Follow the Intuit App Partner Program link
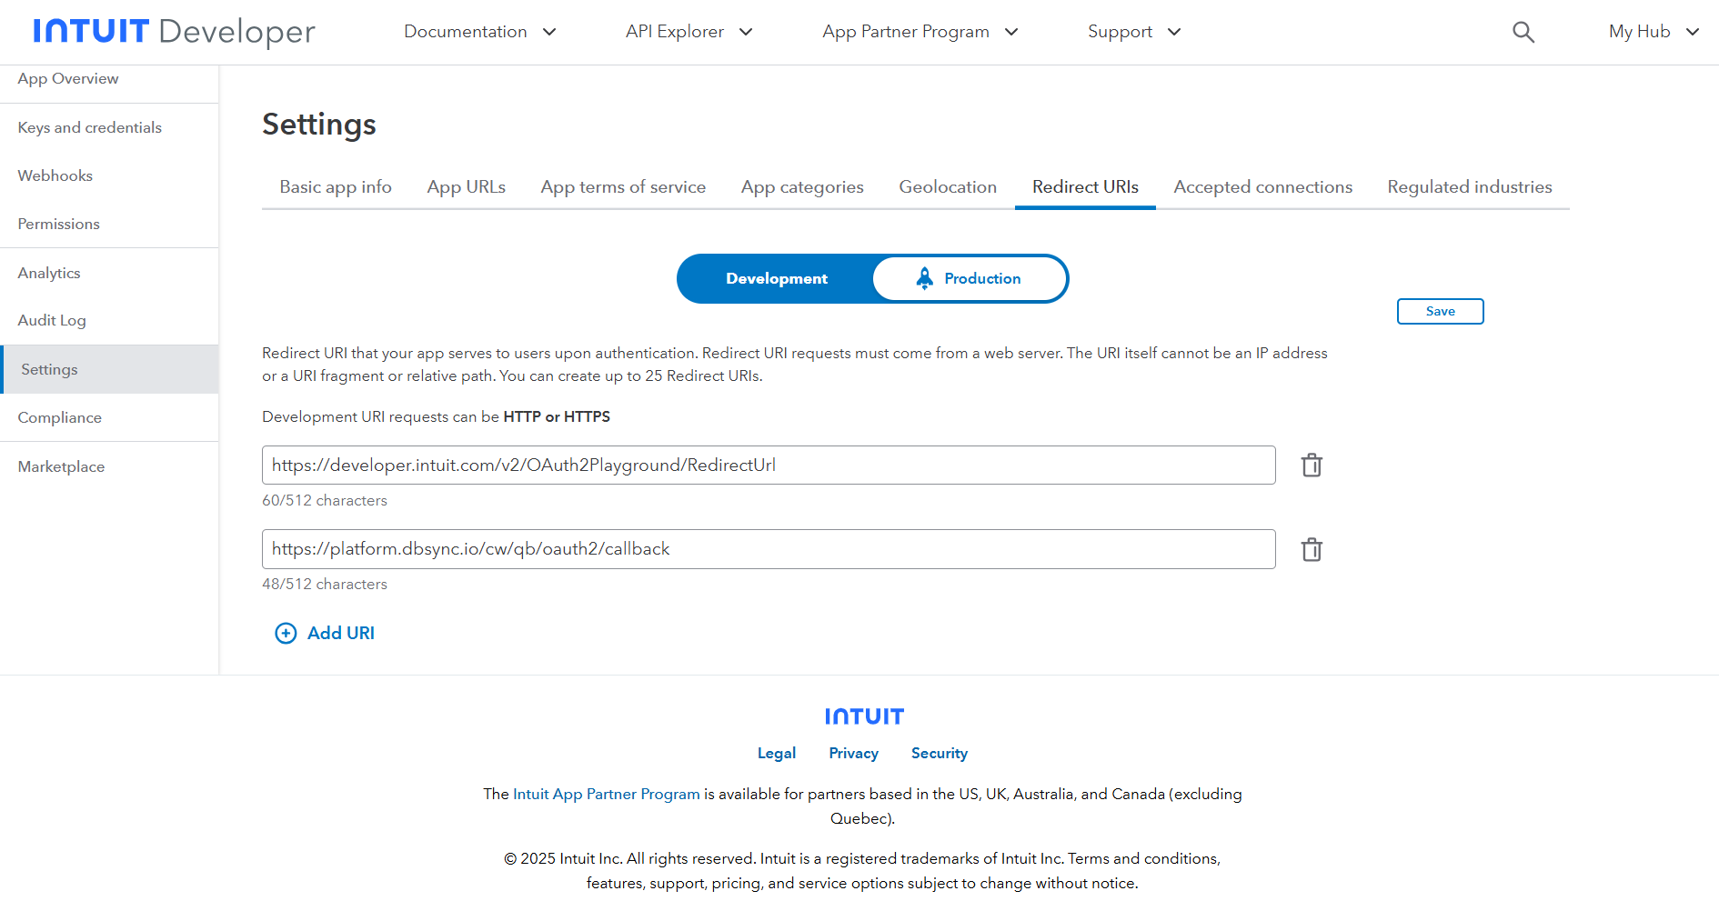1719x901 pixels. (x=606, y=794)
